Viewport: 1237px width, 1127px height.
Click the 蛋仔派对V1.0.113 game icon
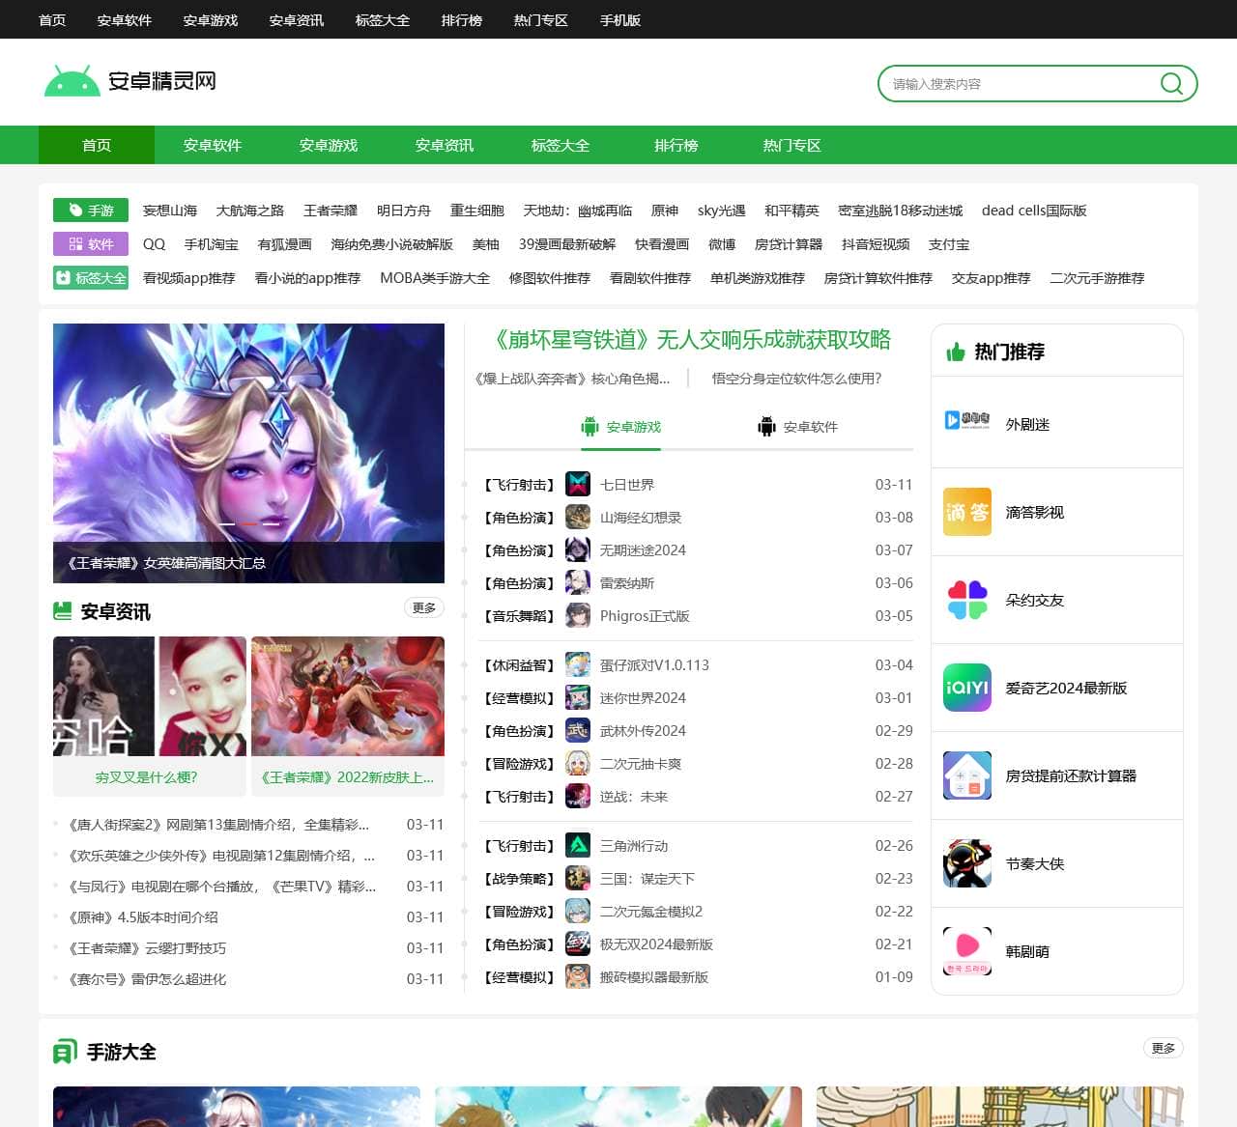[x=578, y=664]
